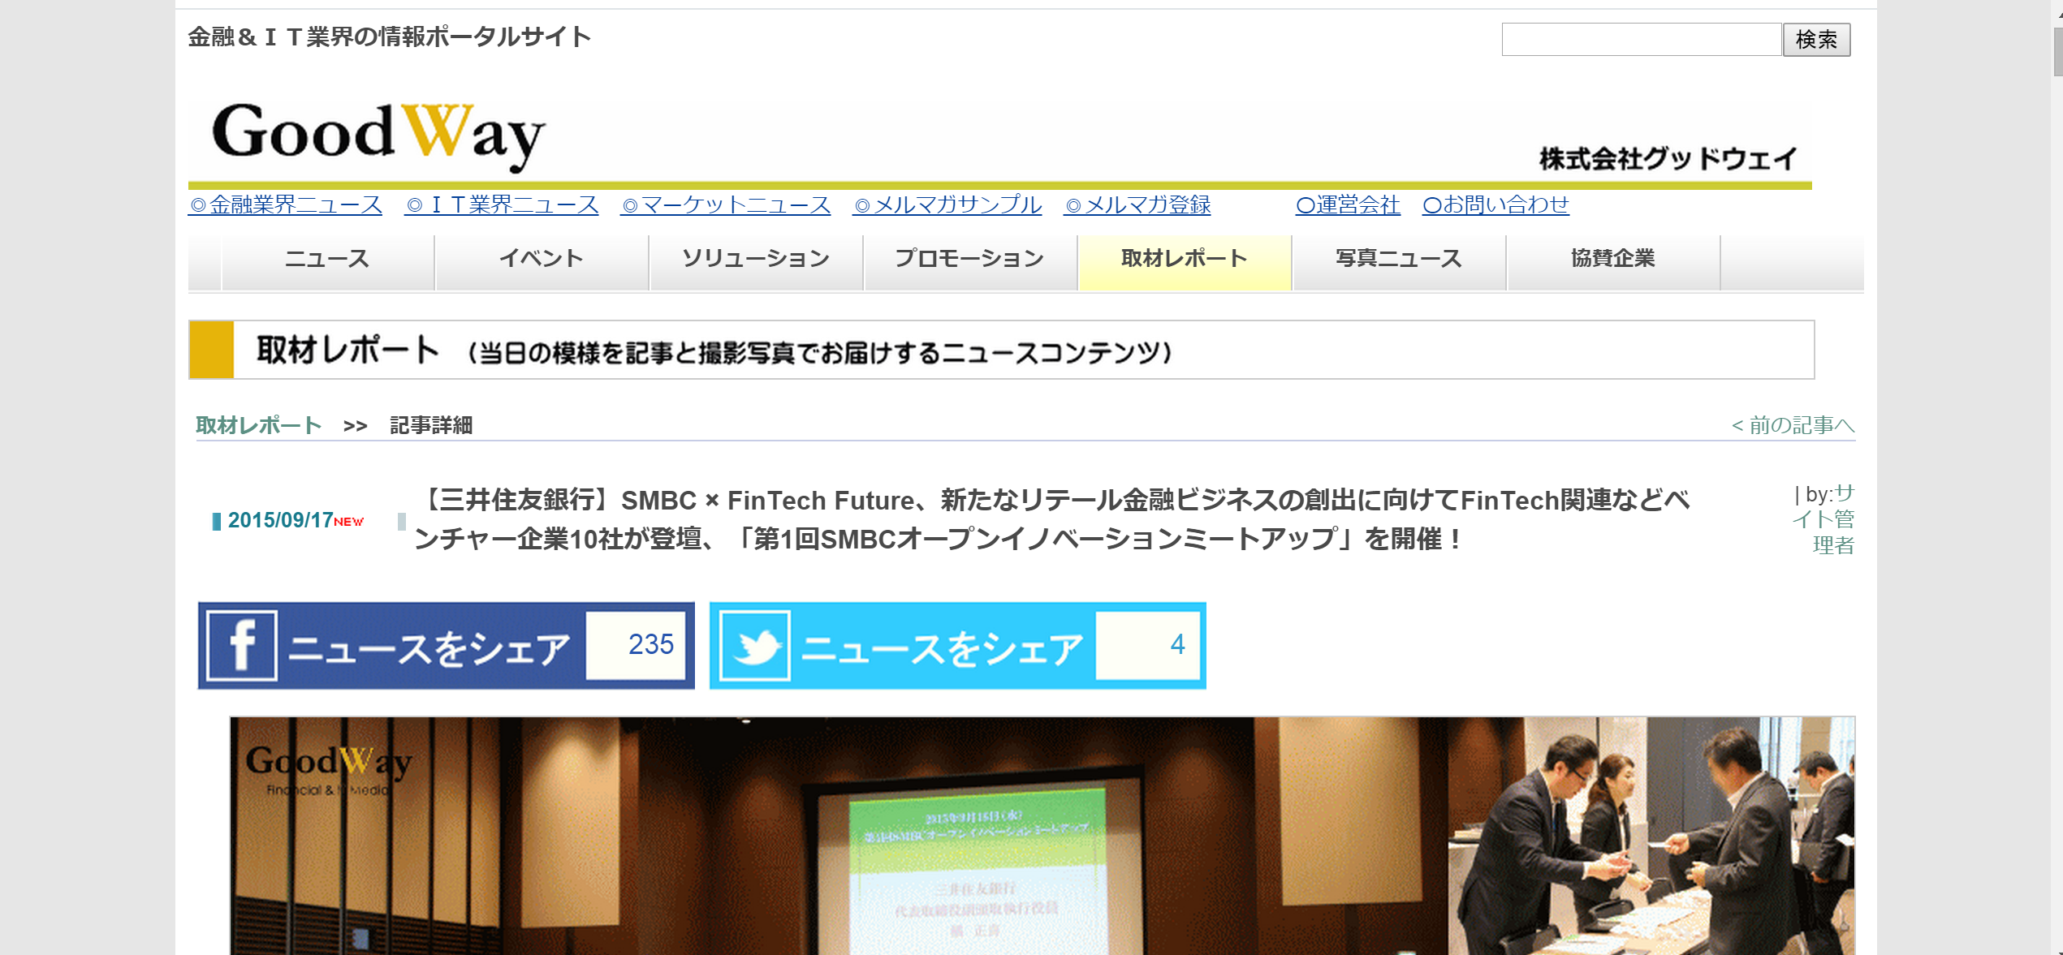This screenshot has height=955, width=2063.
Task: Go to previous article via 前の記事へ
Action: click(1793, 425)
